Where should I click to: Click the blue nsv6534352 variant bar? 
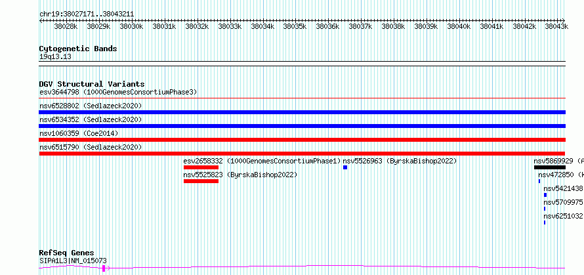(x=302, y=126)
